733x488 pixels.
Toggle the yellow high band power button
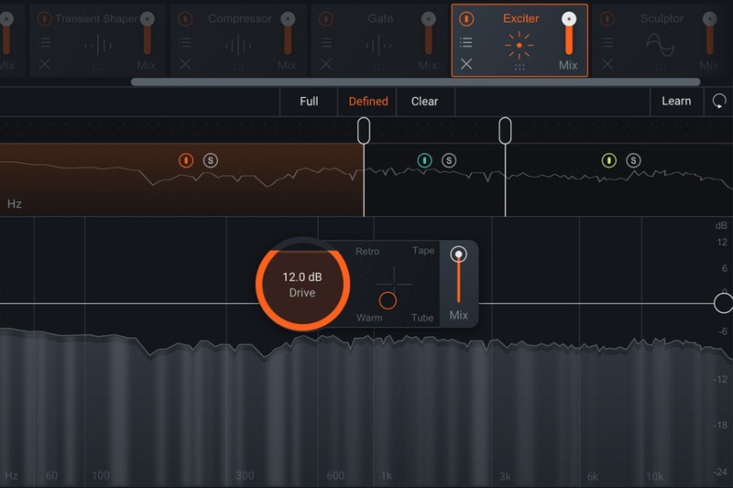(x=608, y=160)
